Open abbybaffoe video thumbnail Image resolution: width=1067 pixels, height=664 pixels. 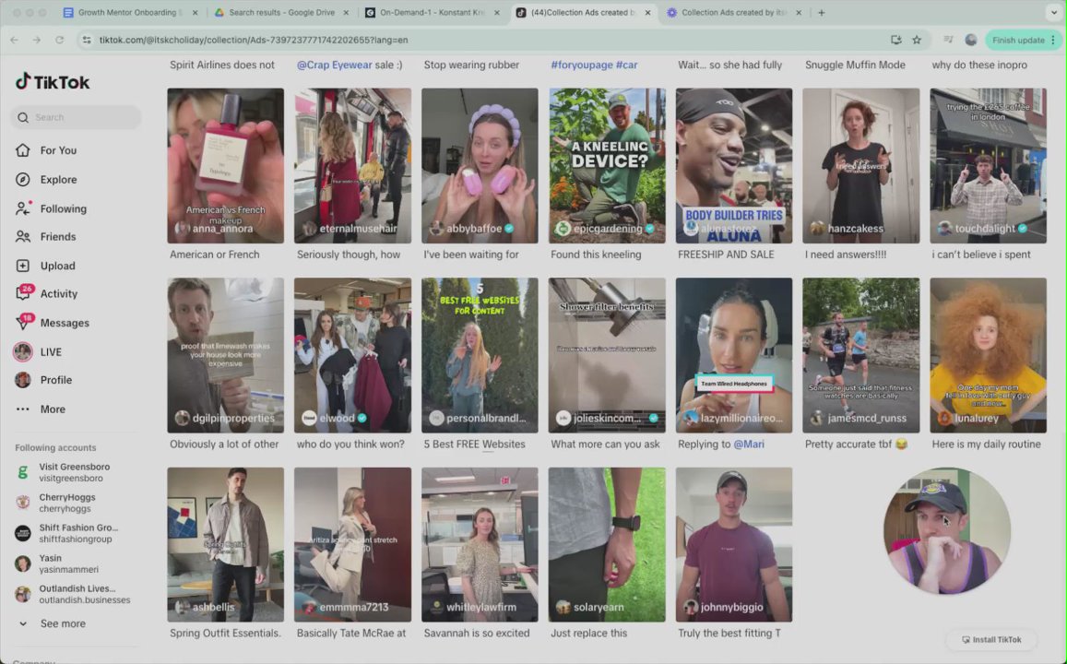point(480,165)
